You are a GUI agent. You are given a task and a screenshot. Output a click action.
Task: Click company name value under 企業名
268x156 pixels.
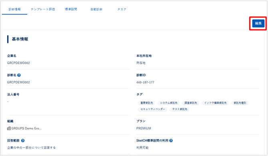(x=18, y=63)
